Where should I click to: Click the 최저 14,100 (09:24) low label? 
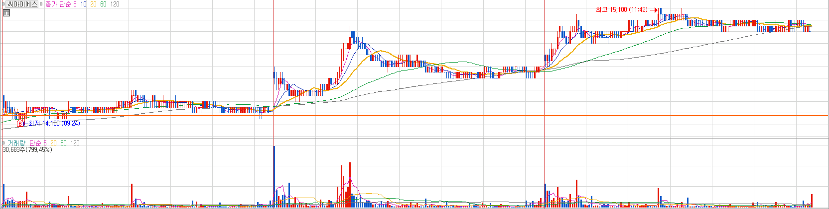coord(54,123)
